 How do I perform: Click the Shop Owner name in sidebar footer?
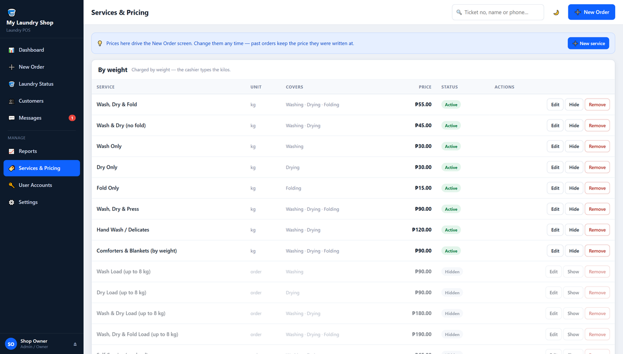click(x=34, y=341)
